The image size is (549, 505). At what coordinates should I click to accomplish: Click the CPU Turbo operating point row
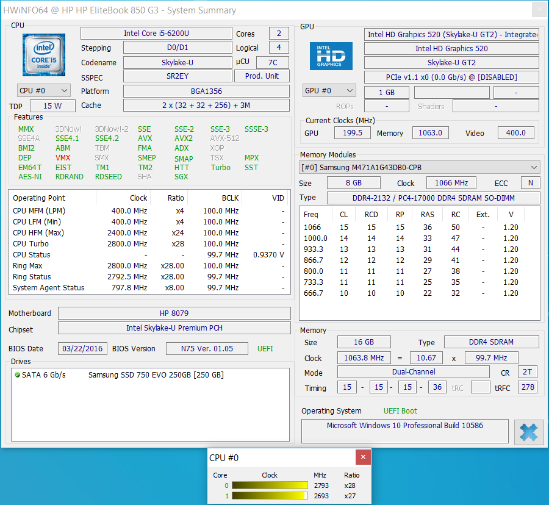pyautogui.click(x=149, y=243)
